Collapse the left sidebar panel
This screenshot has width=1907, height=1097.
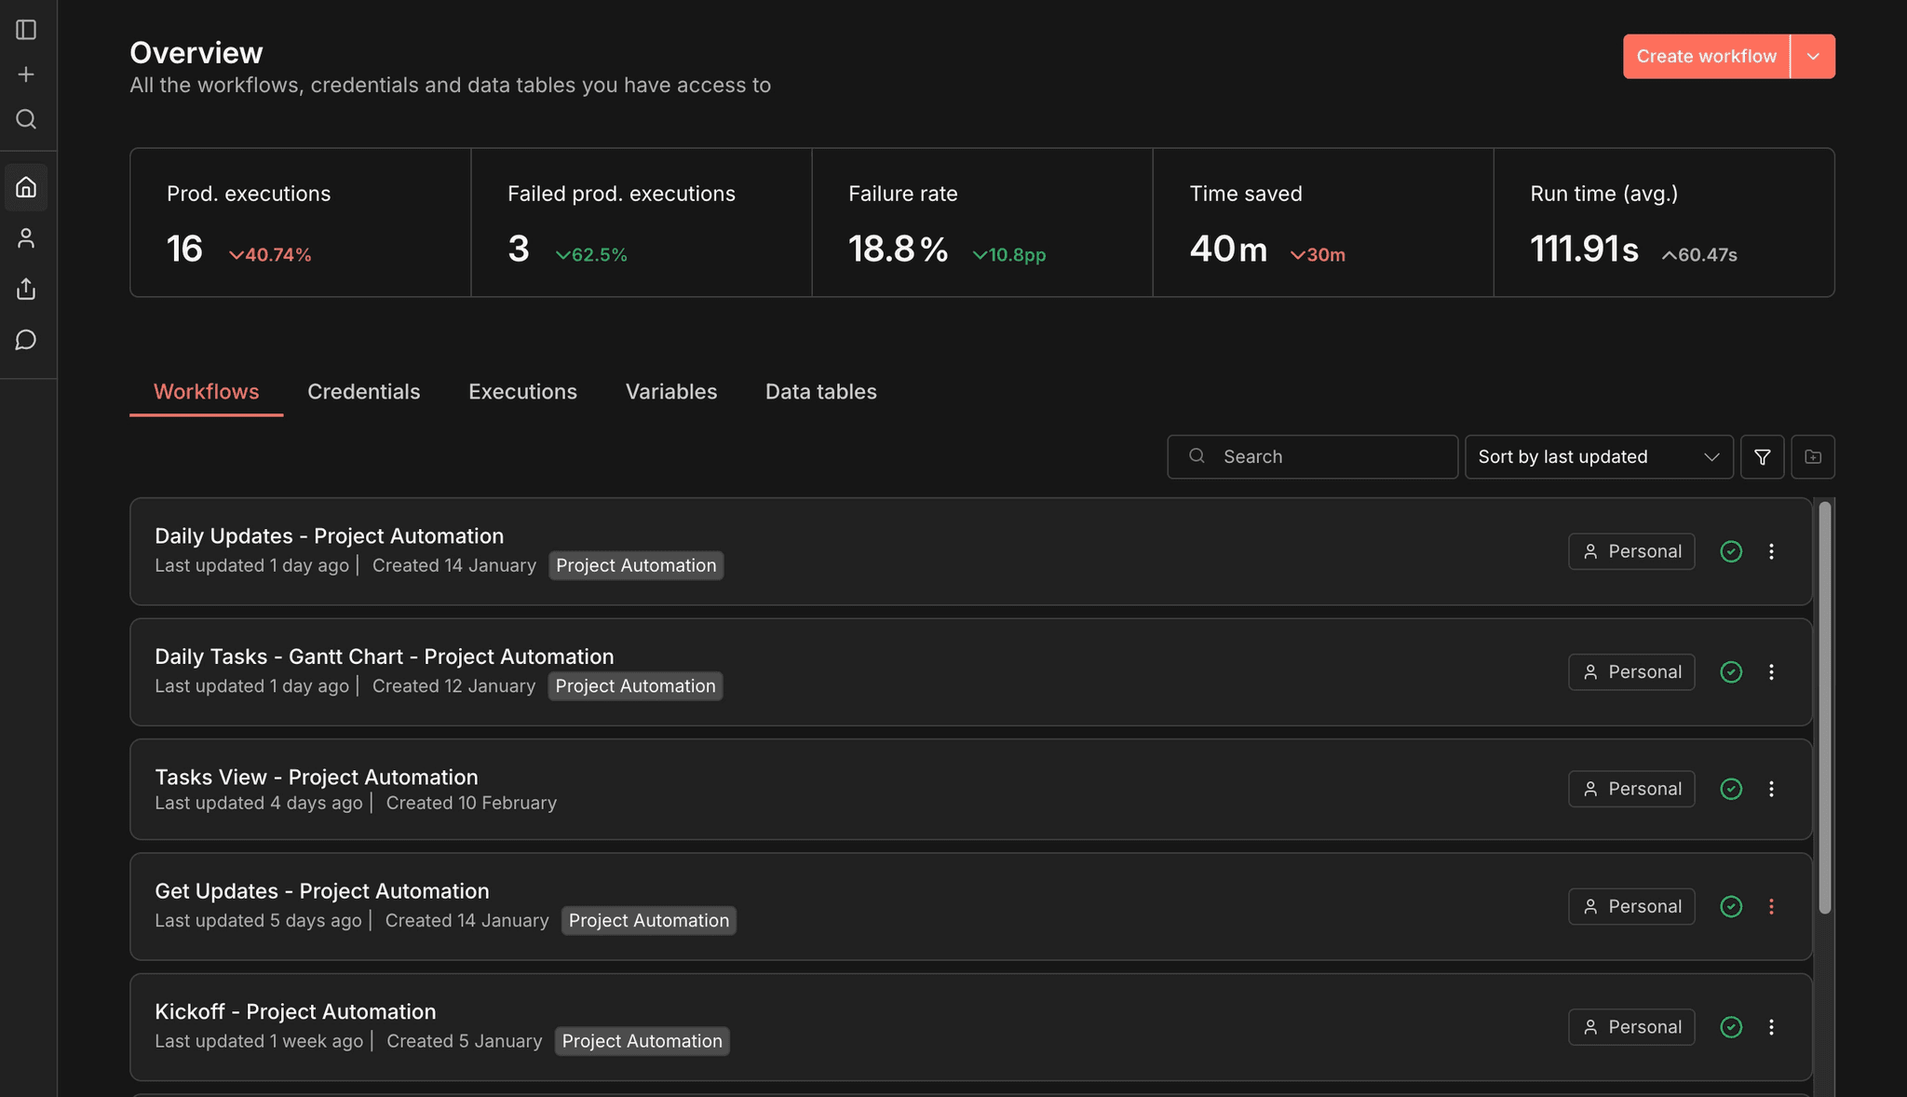pyautogui.click(x=26, y=29)
